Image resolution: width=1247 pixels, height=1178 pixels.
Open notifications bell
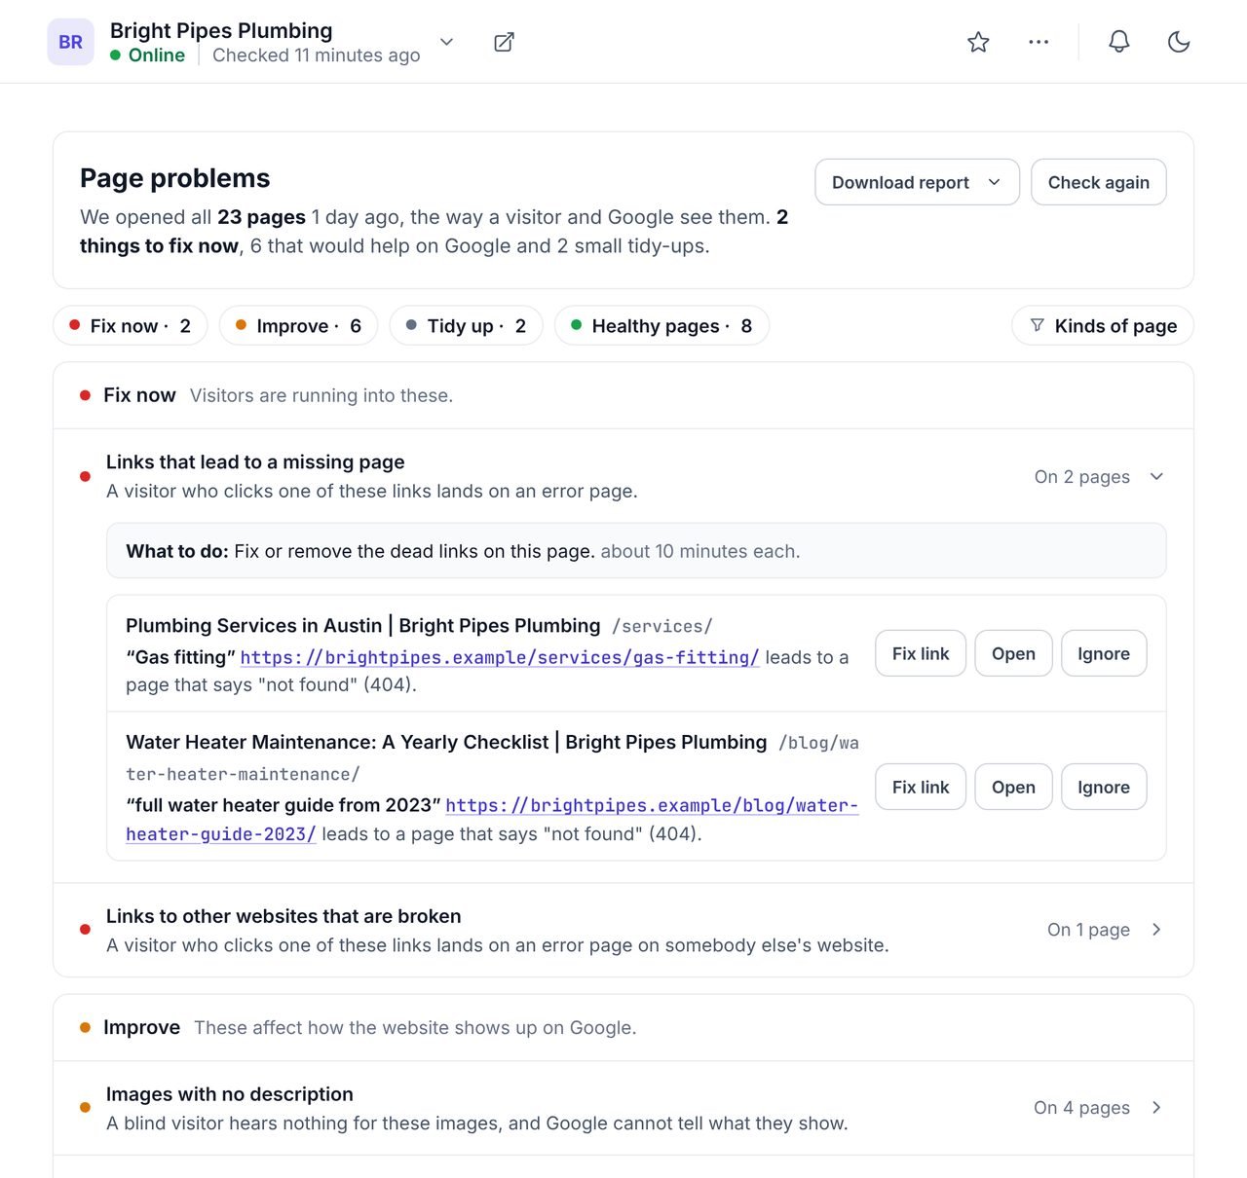click(x=1119, y=42)
